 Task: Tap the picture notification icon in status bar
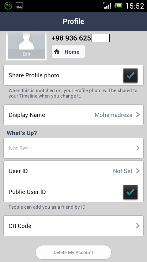[x=19, y=6]
